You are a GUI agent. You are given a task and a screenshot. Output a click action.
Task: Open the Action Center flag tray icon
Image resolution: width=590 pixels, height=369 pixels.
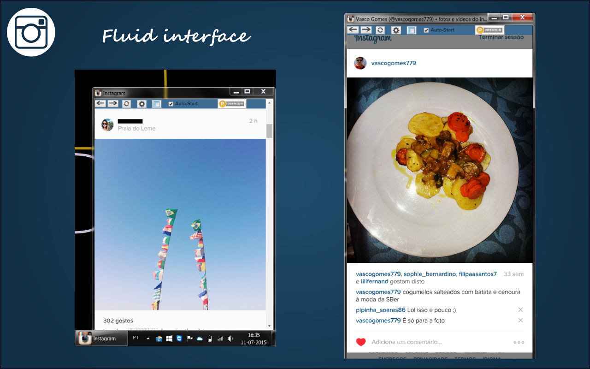click(x=189, y=339)
